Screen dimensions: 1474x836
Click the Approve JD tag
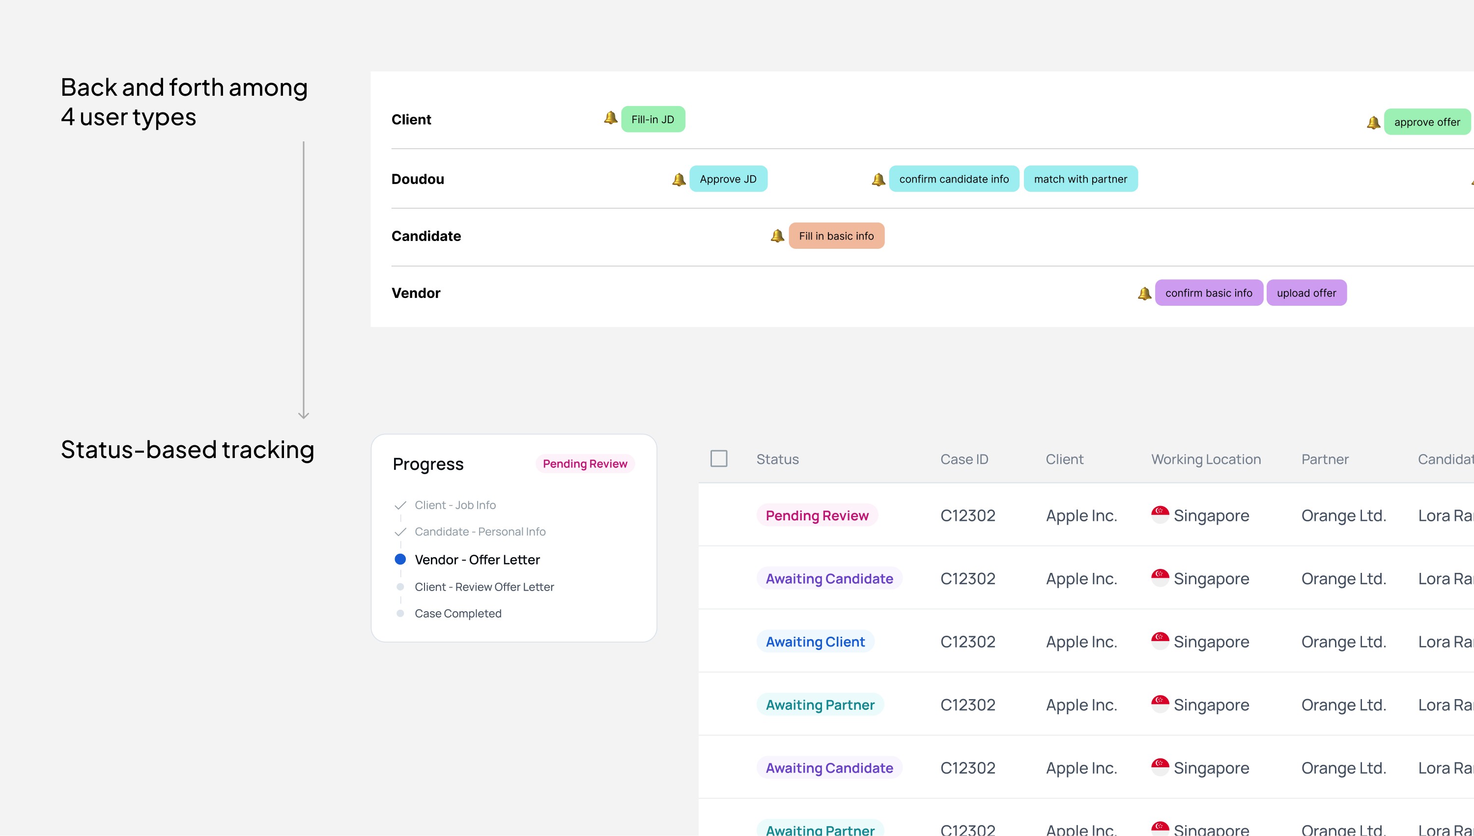(x=728, y=179)
